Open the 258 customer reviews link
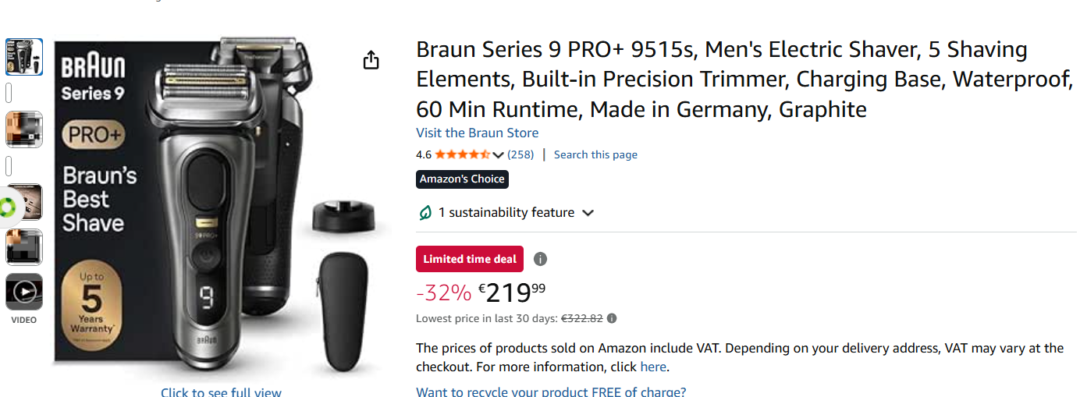The image size is (1080, 397). (520, 154)
